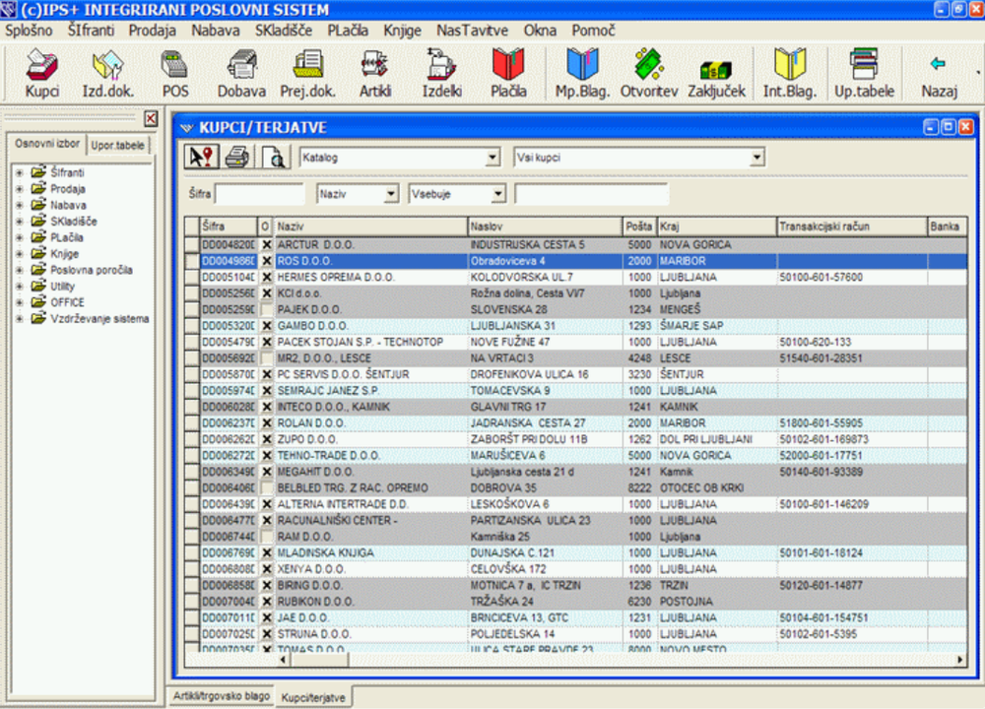
Task: Click the search text input field
Action: click(x=590, y=194)
